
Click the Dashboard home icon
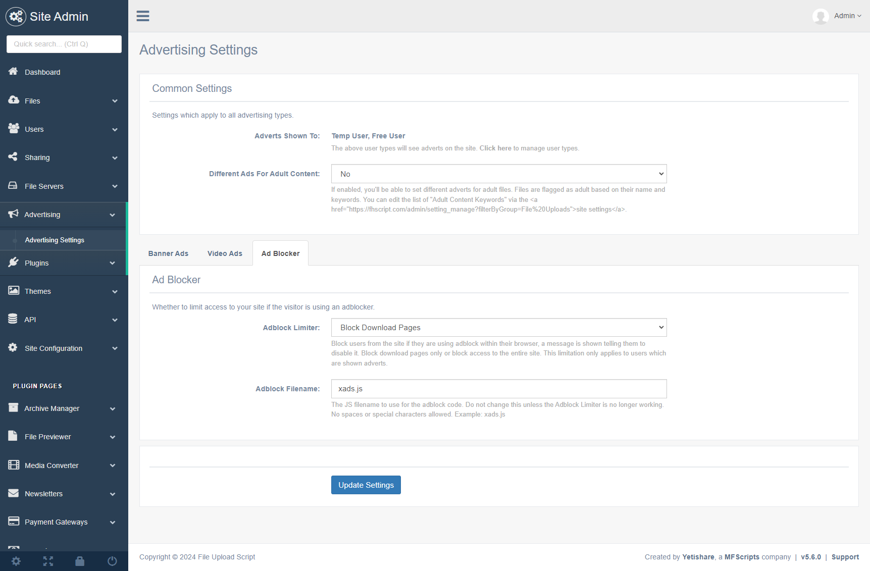13,72
